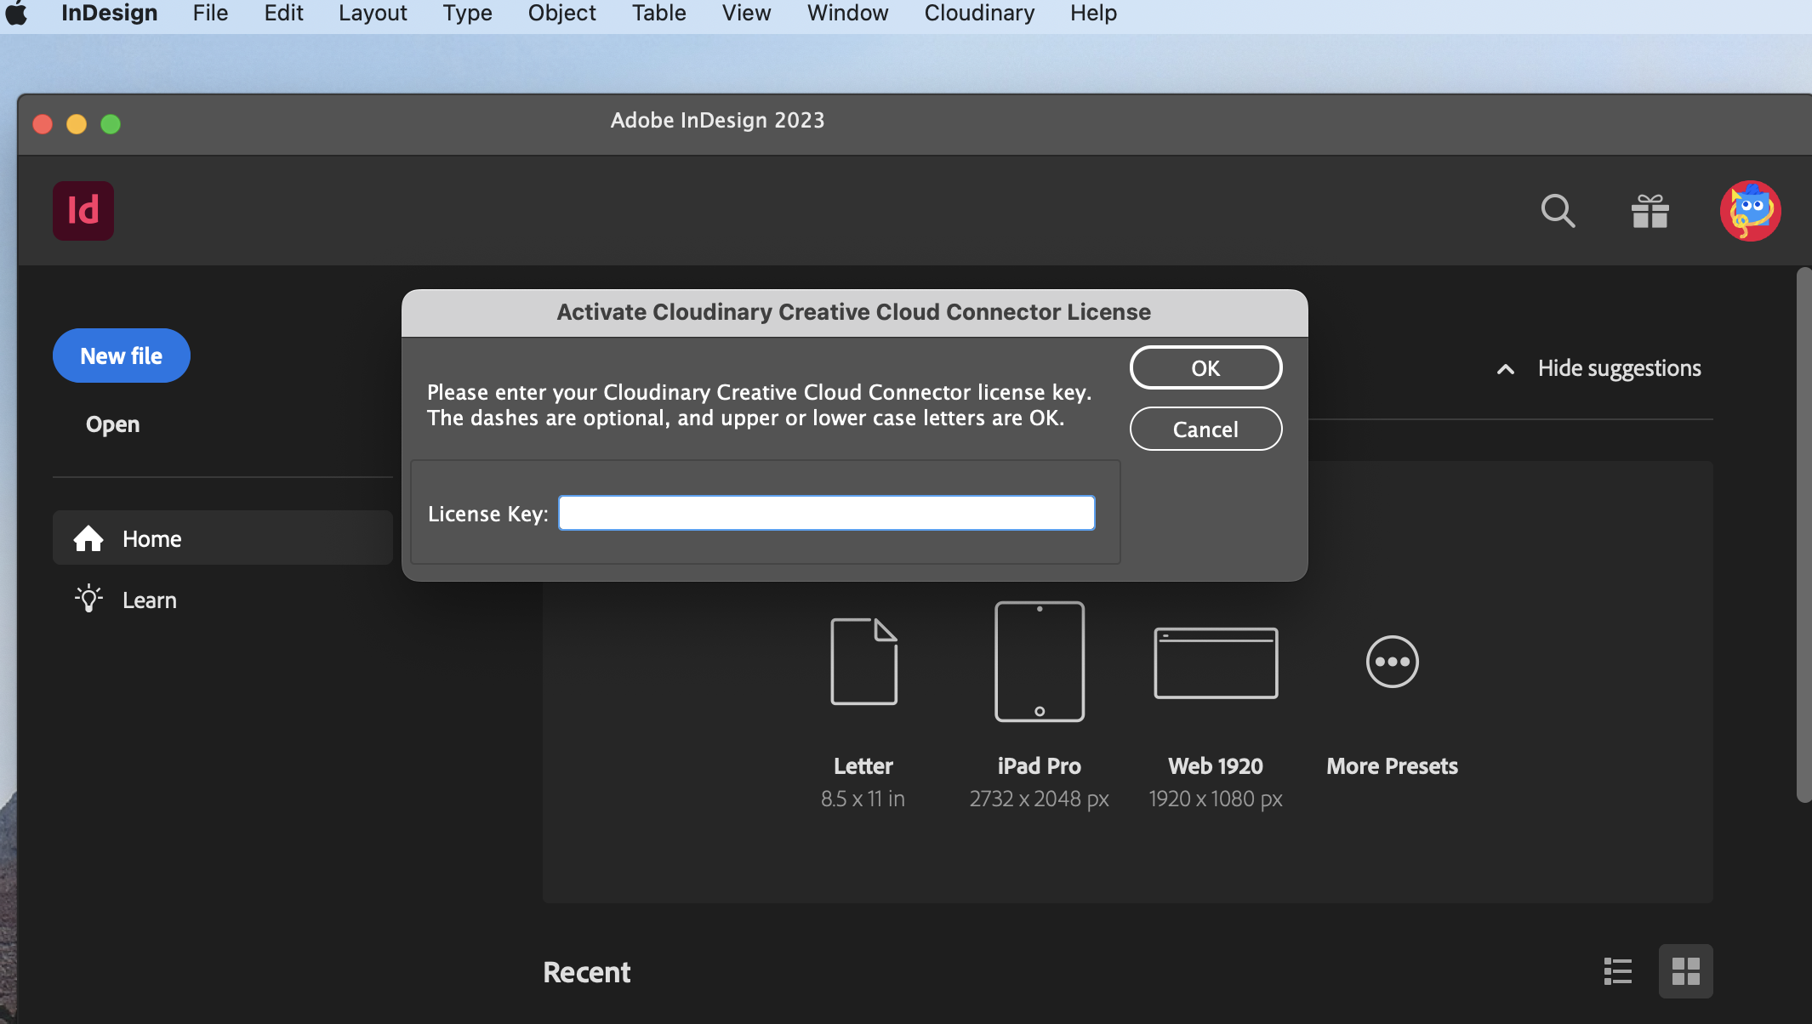
Task: Open the Help menu
Action: tap(1093, 14)
